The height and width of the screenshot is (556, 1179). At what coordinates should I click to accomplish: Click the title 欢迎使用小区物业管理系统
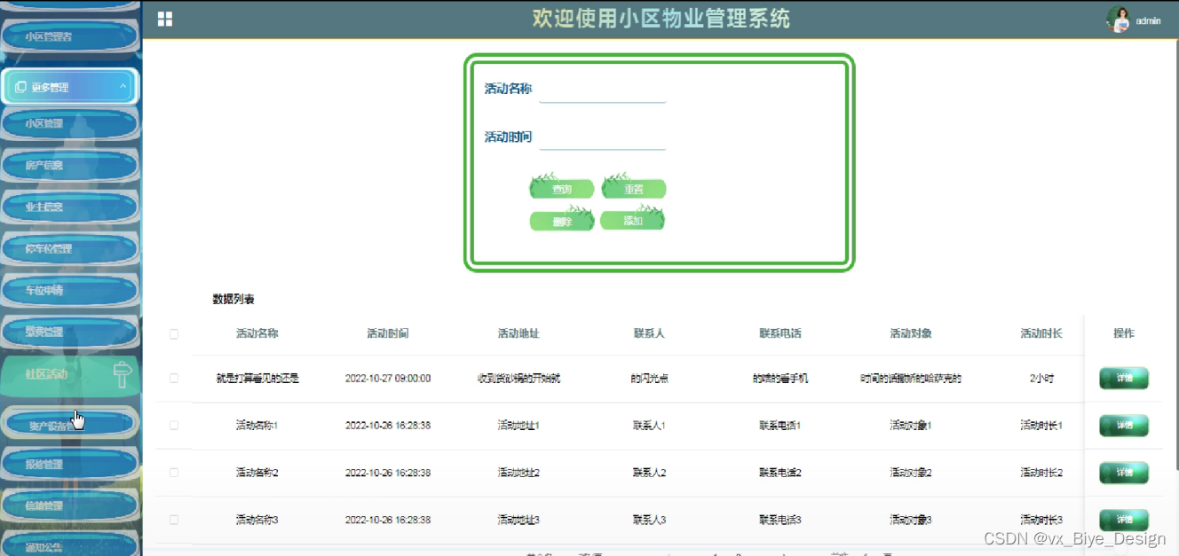click(661, 18)
